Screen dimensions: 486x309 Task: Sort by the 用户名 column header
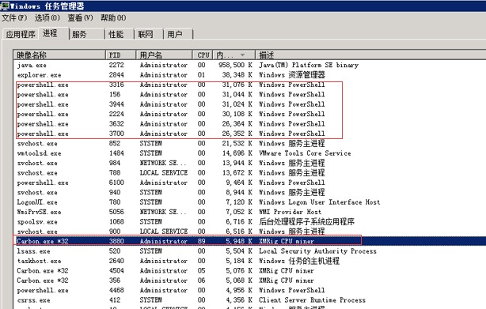pos(164,55)
